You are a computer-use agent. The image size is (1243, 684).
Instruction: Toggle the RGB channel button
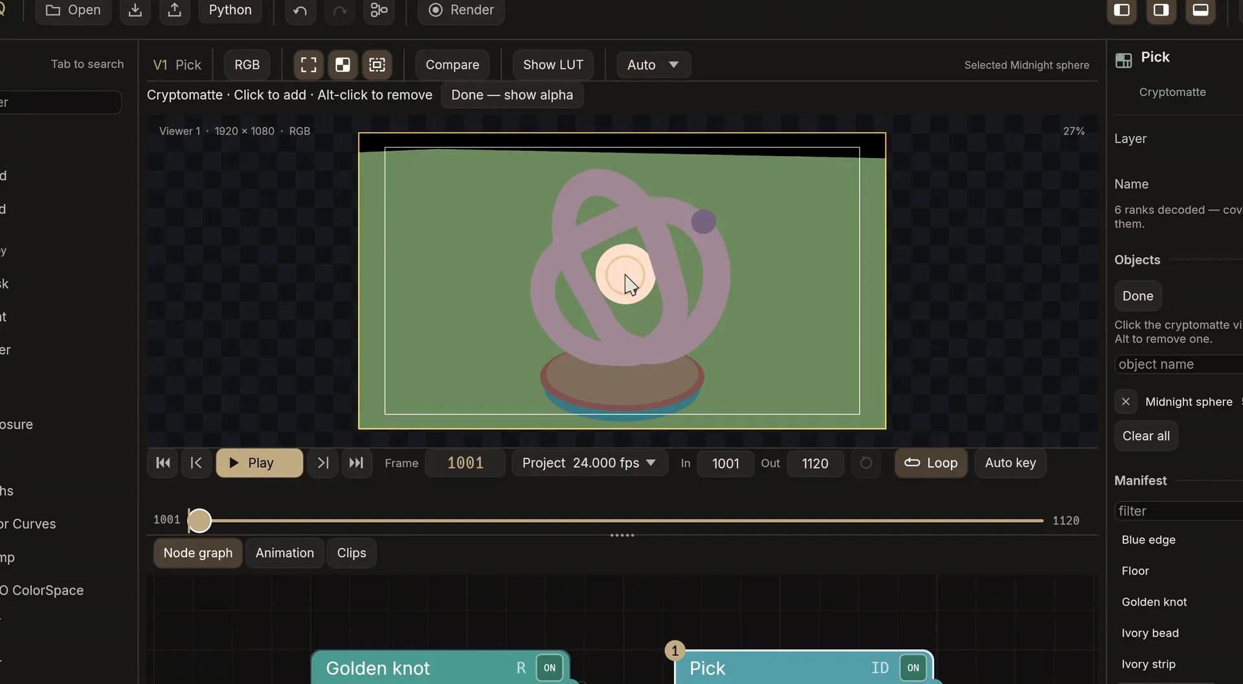pyautogui.click(x=247, y=65)
